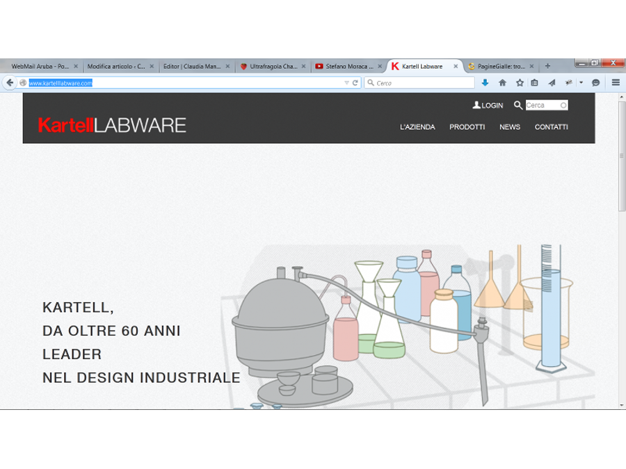
Task: Click the scrollbar down arrow
Action: click(622, 405)
